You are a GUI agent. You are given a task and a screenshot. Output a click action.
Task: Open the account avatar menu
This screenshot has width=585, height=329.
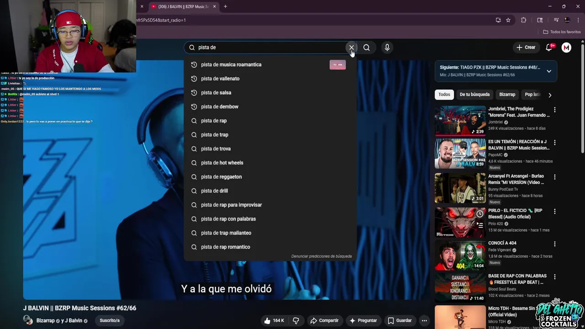click(x=566, y=48)
